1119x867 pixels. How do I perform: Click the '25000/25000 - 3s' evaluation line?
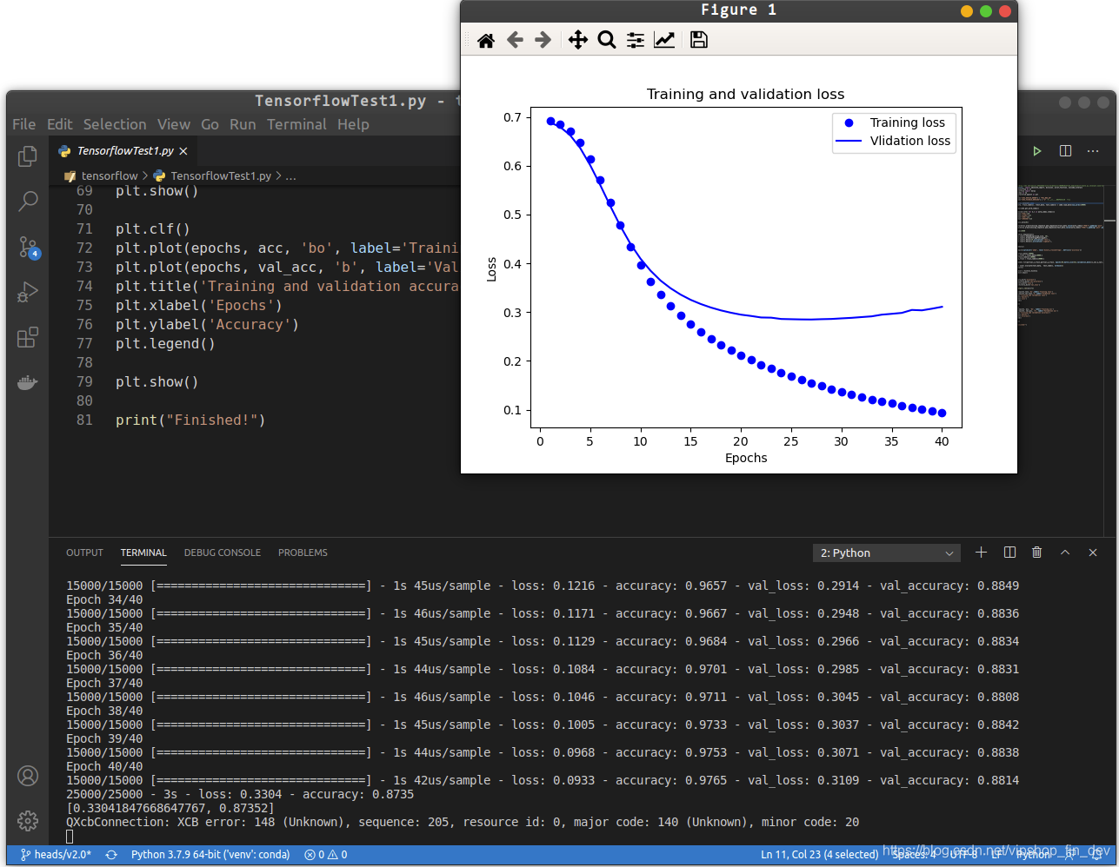click(x=240, y=794)
